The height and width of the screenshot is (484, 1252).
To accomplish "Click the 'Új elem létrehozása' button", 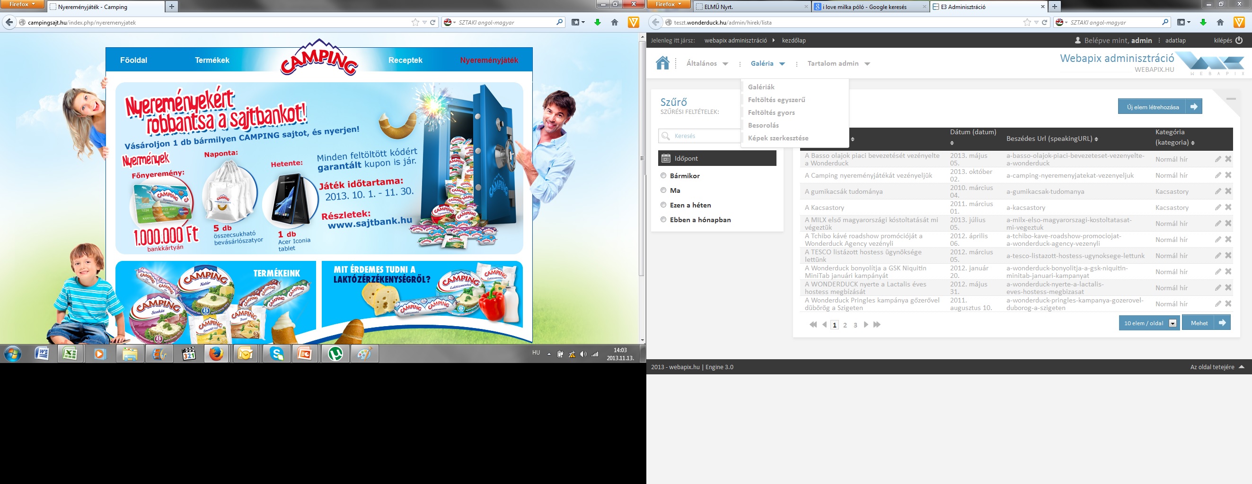I will (x=1160, y=107).
